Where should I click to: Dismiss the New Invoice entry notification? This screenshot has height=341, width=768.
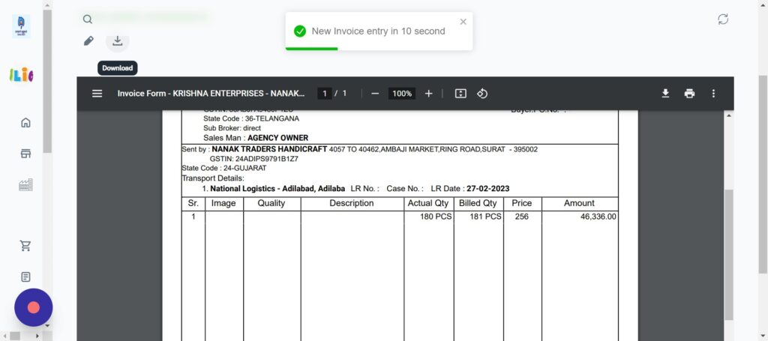point(463,22)
